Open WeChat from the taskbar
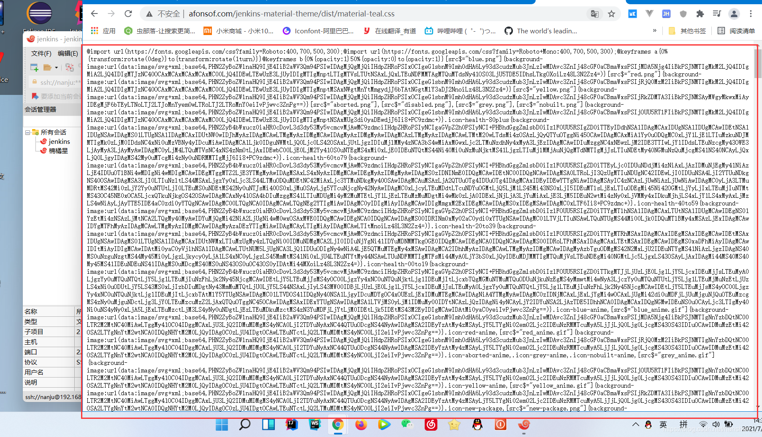 407,425
